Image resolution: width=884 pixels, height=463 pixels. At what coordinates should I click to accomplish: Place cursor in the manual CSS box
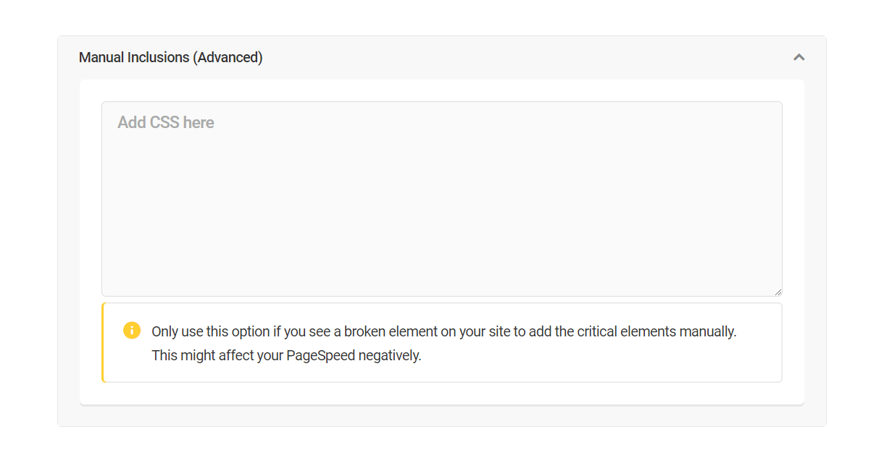[x=442, y=199]
